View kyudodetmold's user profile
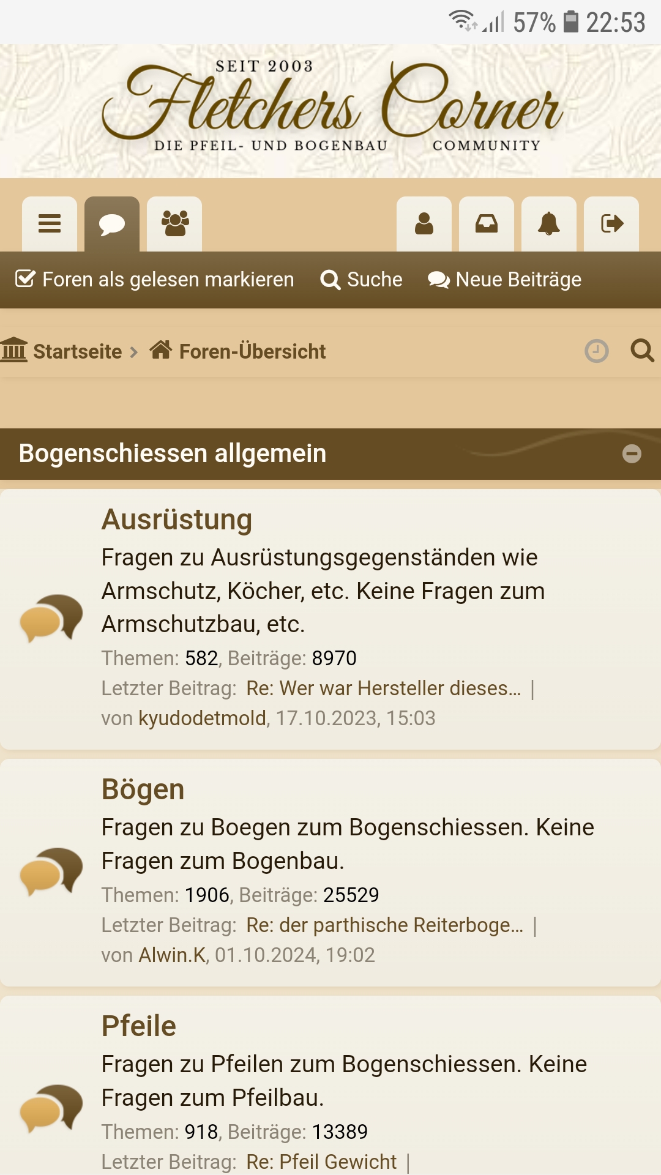Screen dimensions: 661x1175 (x=203, y=718)
